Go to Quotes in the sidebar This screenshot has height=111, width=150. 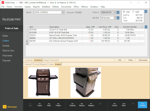(x=6, y=46)
